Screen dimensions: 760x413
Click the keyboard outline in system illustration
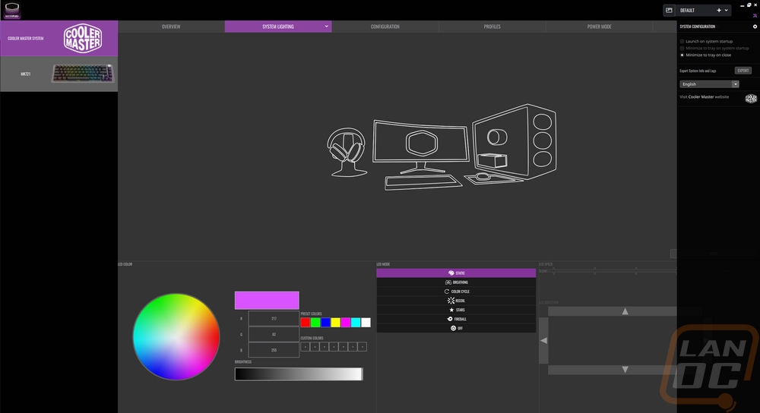coord(423,182)
